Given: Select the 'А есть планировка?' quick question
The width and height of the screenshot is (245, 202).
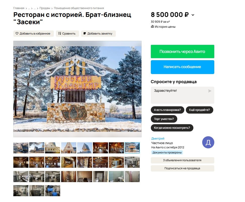Looking at the screenshot, I should coord(167,110).
